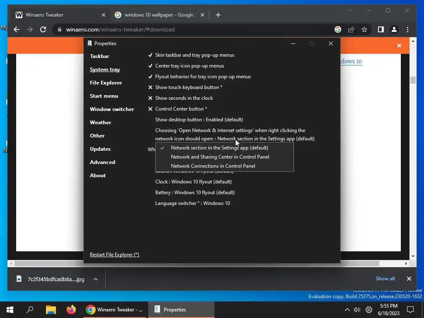Viewport: 424px width, 318px height.
Task: Enable Show seconds in the clock
Action: (x=181, y=98)
